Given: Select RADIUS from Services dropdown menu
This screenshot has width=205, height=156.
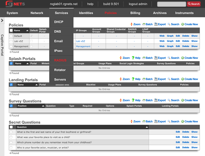Looking at the screenshot, I should pyautogui.click(x=60, y=60).
